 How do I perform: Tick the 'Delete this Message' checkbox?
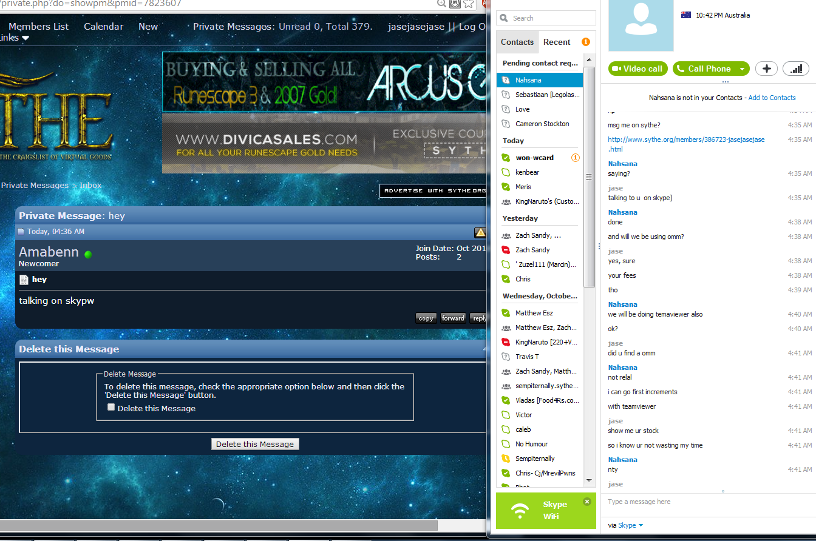click(111, 408)
